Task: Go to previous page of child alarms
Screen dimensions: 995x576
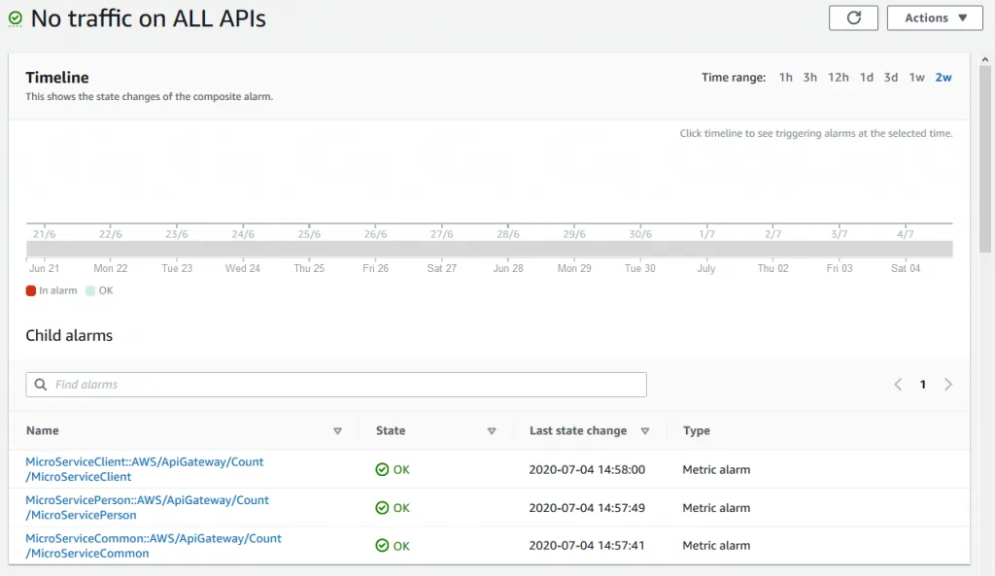Action: (x=898, y=385)
